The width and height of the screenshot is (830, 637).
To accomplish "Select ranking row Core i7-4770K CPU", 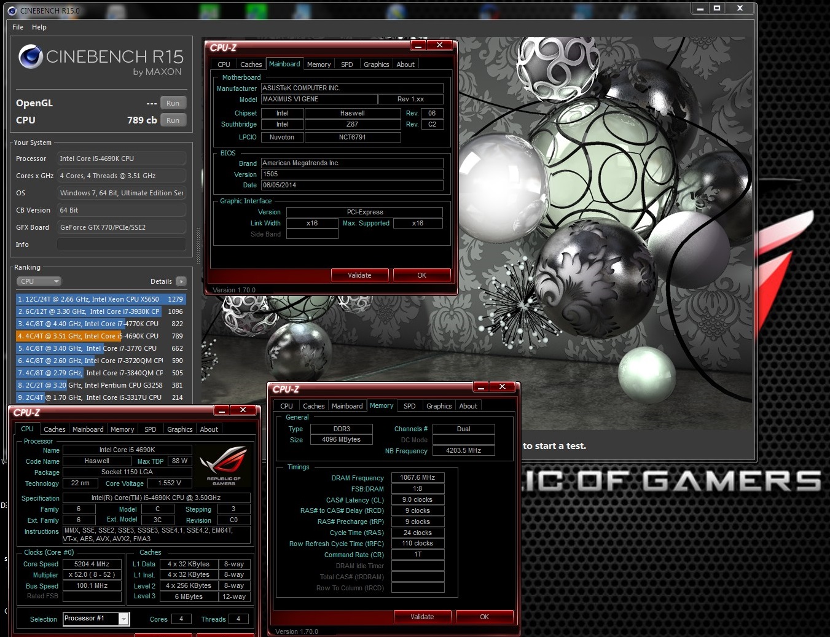I will coord(101,324).
